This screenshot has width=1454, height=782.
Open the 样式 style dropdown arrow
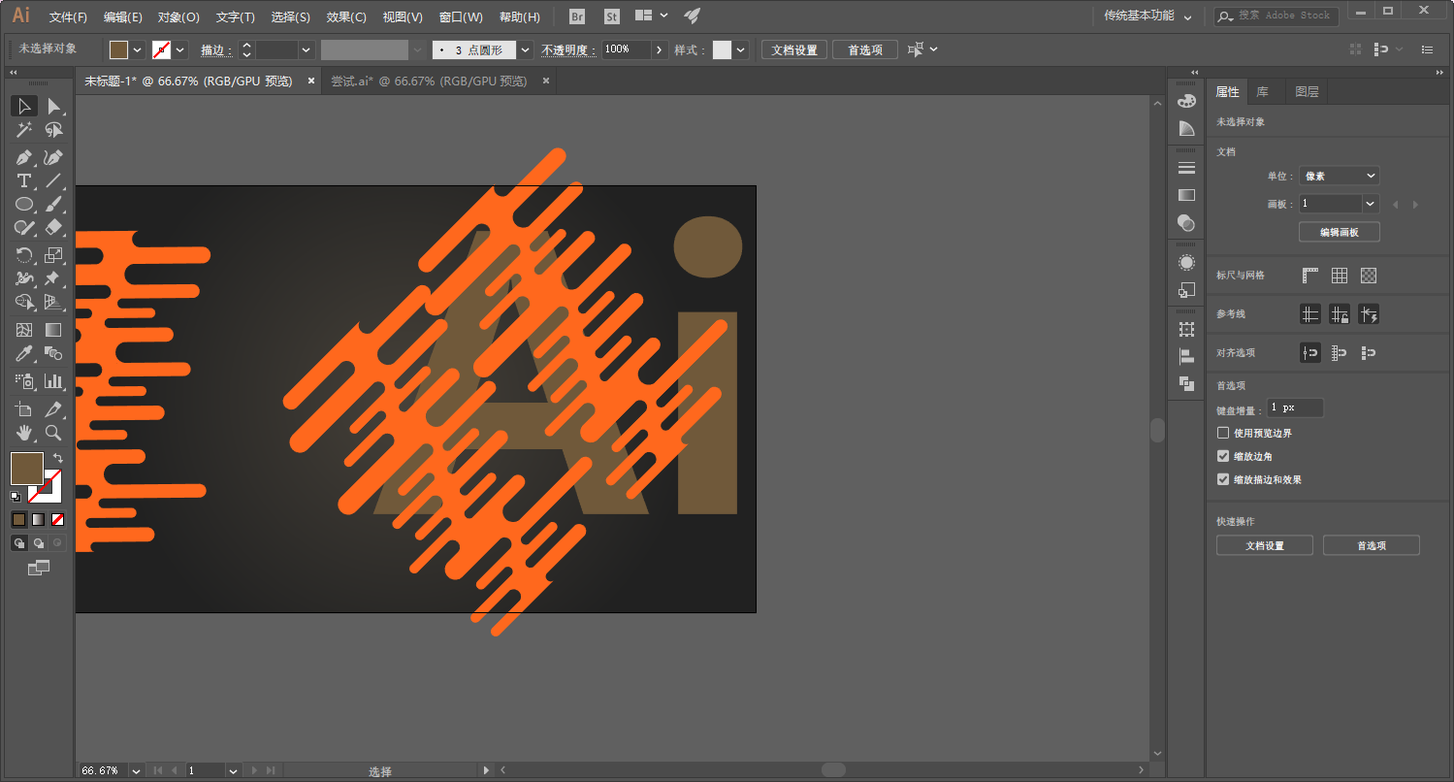741,49
